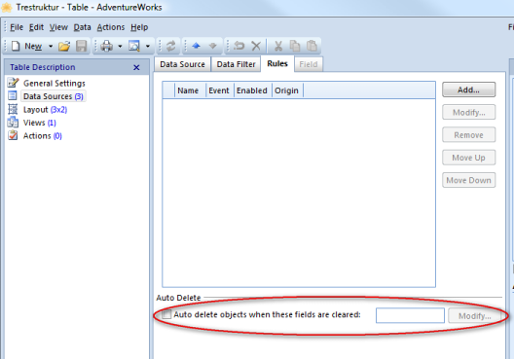Select General Settings in Table Description

pyautogui.click(x=55, y=84)
